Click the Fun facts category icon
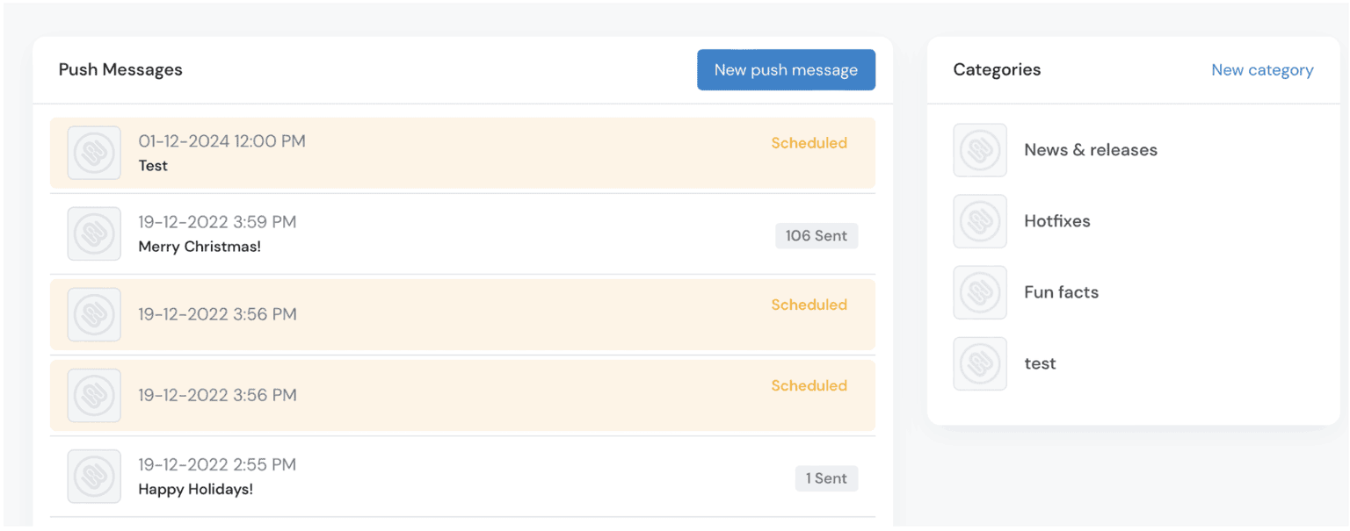This screenshot has height=531, width=1350. tap(980, 292)
